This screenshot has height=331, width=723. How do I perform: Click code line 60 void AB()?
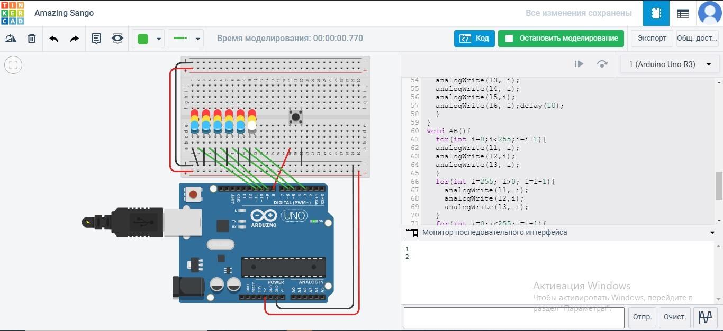click(449, 131)
